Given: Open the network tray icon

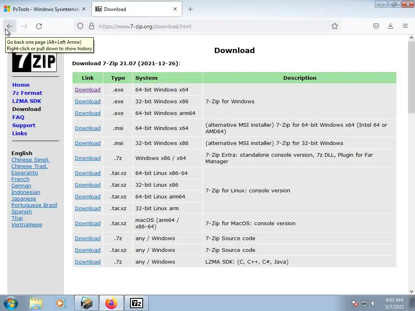Looking at the screenshot, I should pyautogui.click(x=364, y=303).
